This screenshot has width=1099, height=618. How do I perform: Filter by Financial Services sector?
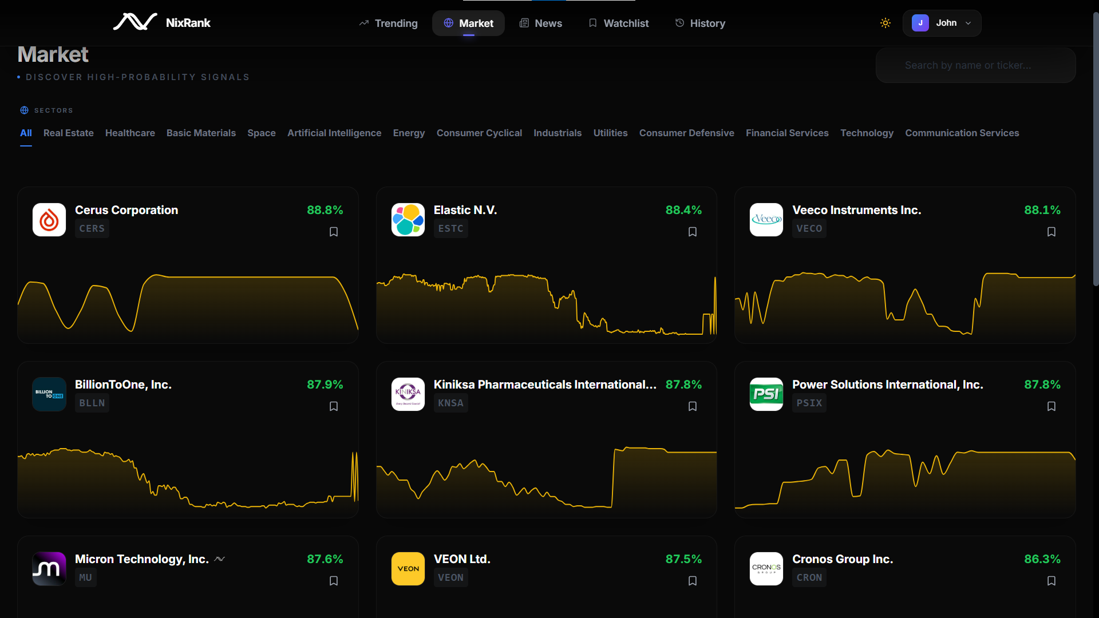click(787, 133)
